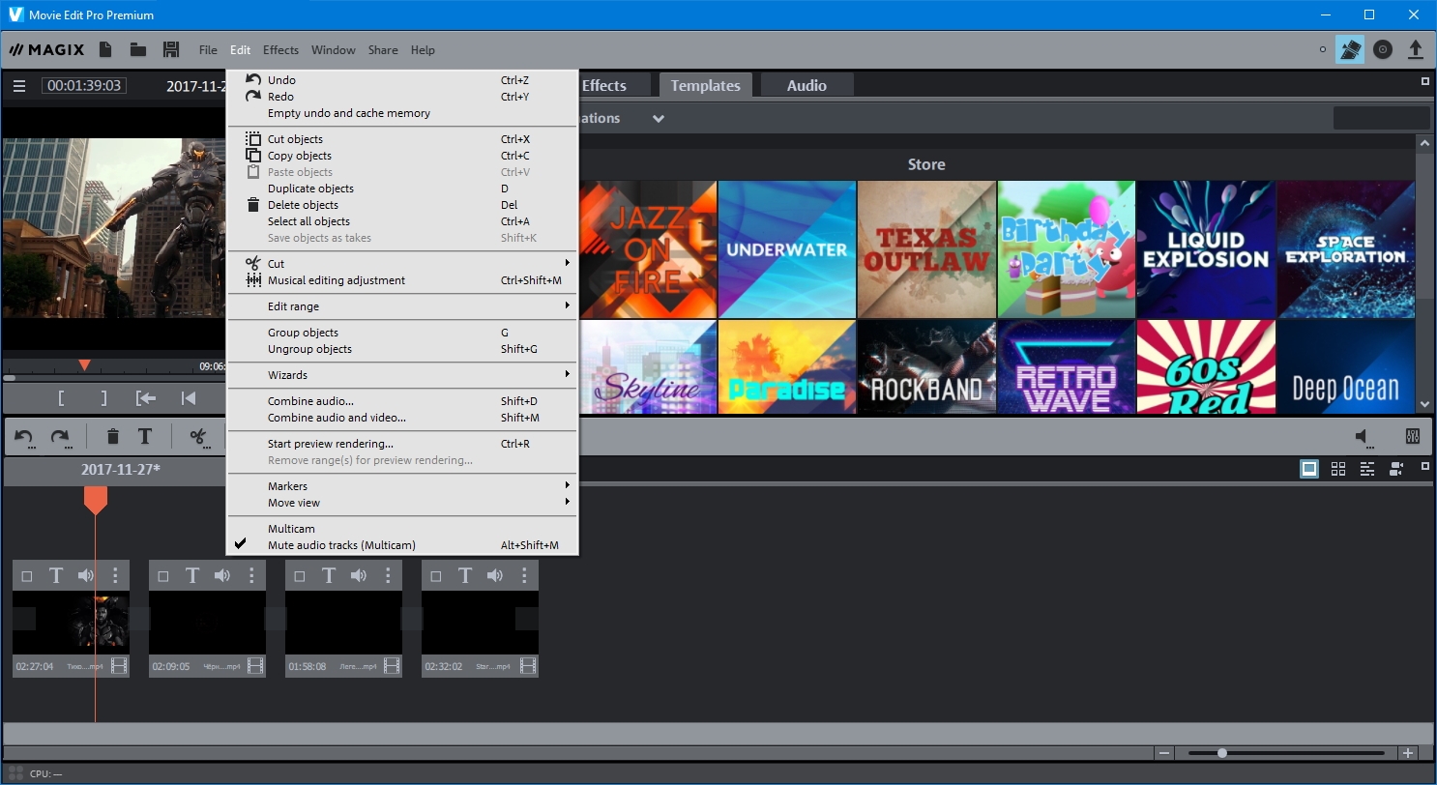Viewport: 1437px width, 785px height.
Task: Choose Undo from Edit menu
Action: (401, 80)
